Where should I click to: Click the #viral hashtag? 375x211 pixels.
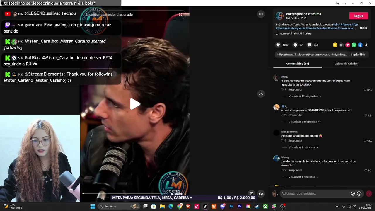(336, 25)
